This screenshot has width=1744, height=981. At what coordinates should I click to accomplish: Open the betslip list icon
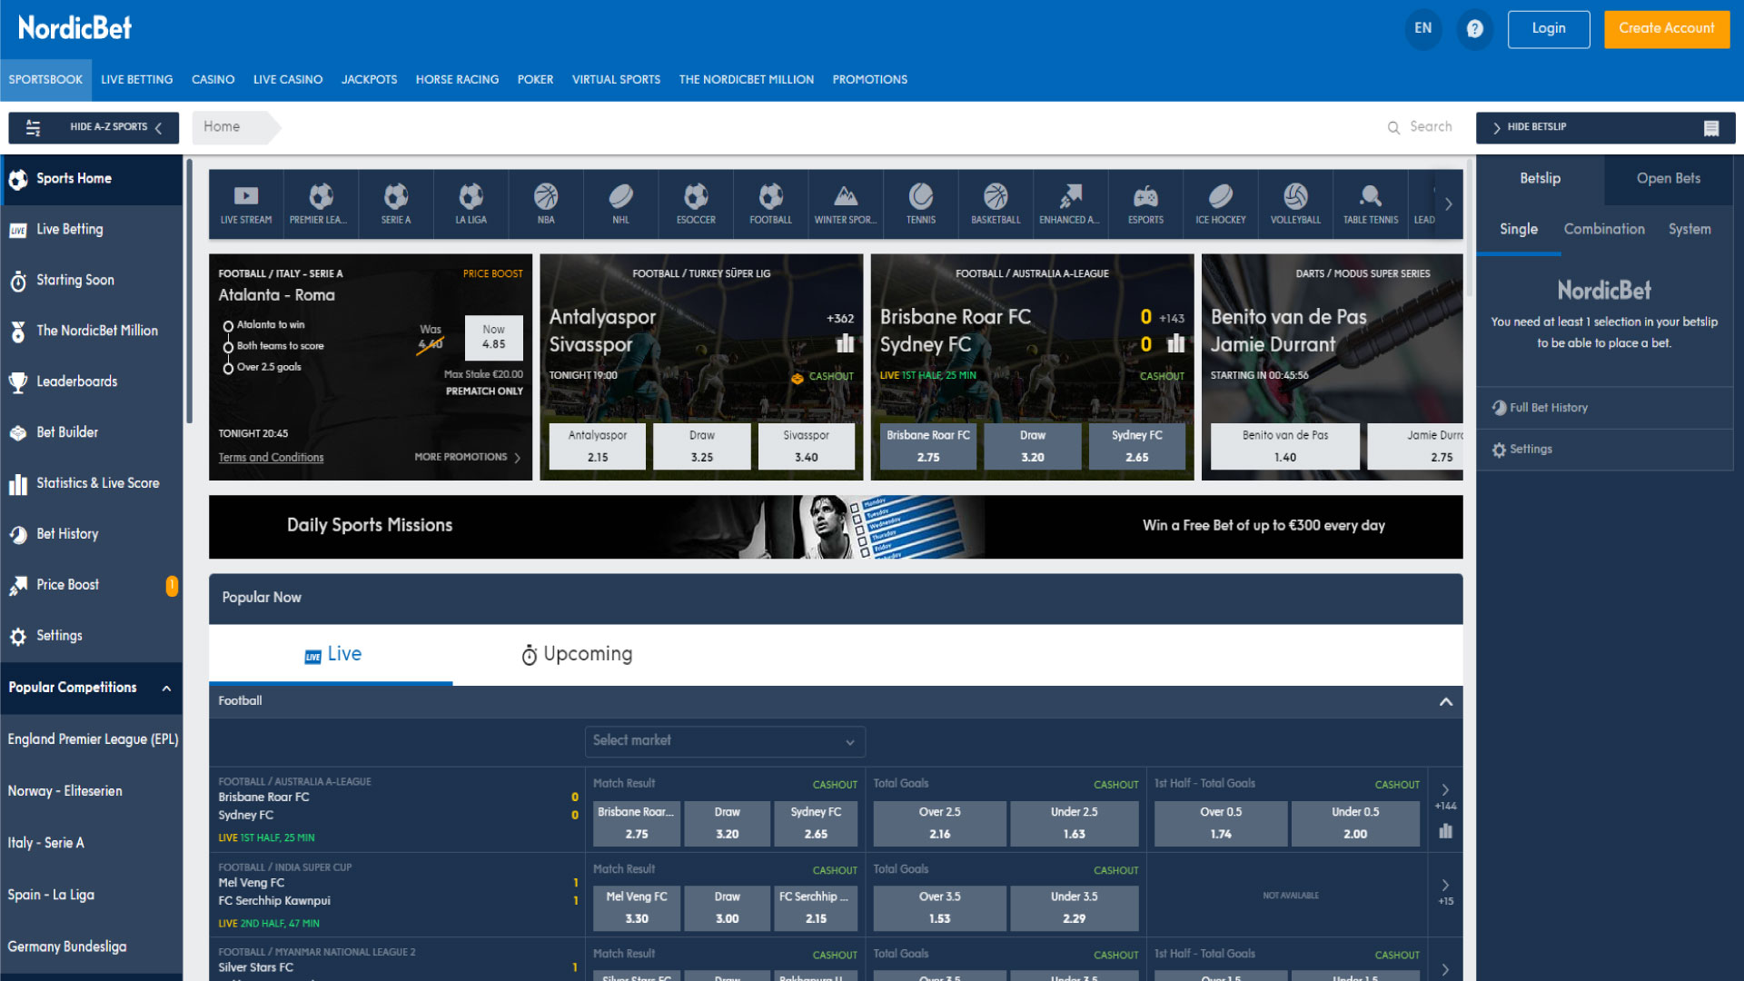tap(1711, 128)
